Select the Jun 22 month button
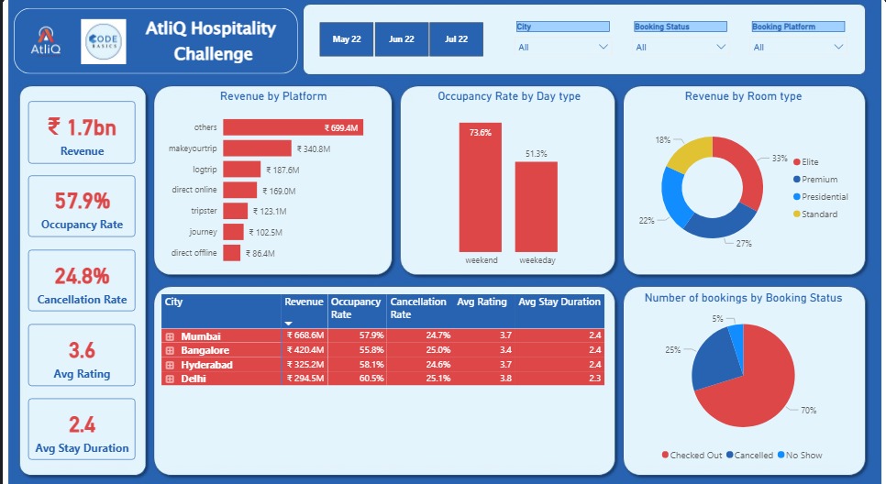886x484 pixels. [401, 39]
